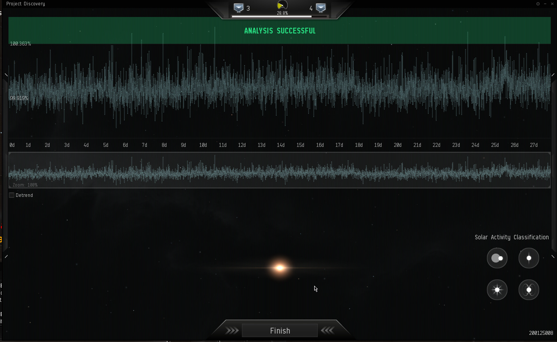Click the 27d mark on the time axis
The width and height of the screenshot is (557, 342).
[x=534, y=145]
